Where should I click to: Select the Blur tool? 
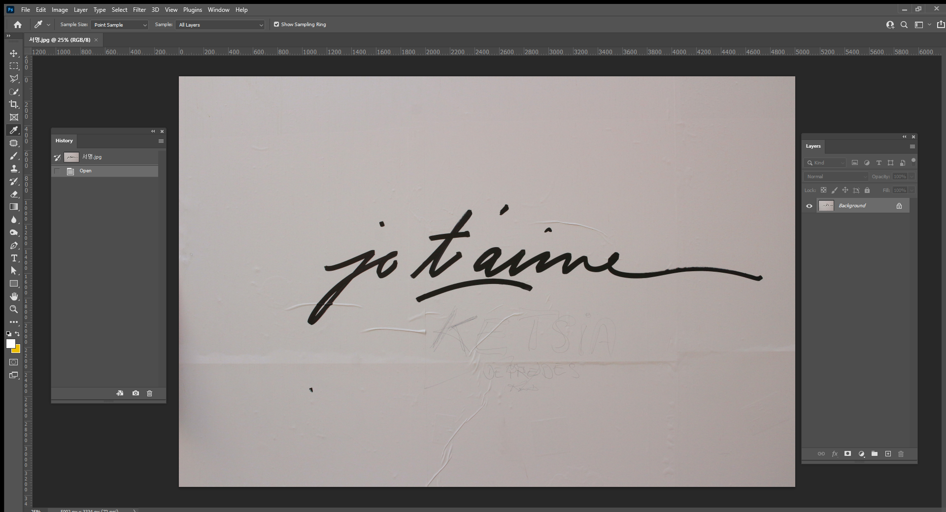[x=14, y=220]
